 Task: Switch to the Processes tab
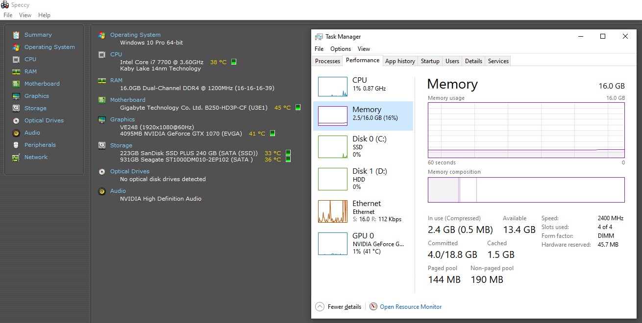point(327,61)
